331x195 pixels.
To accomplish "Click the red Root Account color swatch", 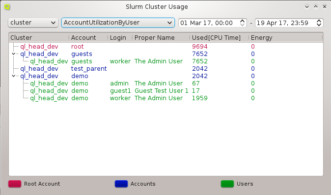I will pyautogui.click(x=15, y=184).
